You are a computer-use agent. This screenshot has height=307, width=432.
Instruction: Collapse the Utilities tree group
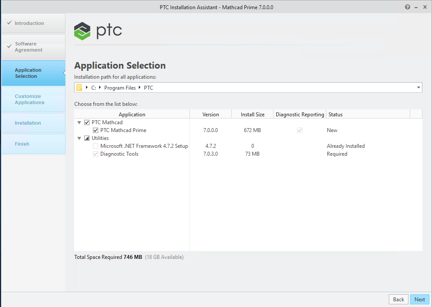point(79,138)
